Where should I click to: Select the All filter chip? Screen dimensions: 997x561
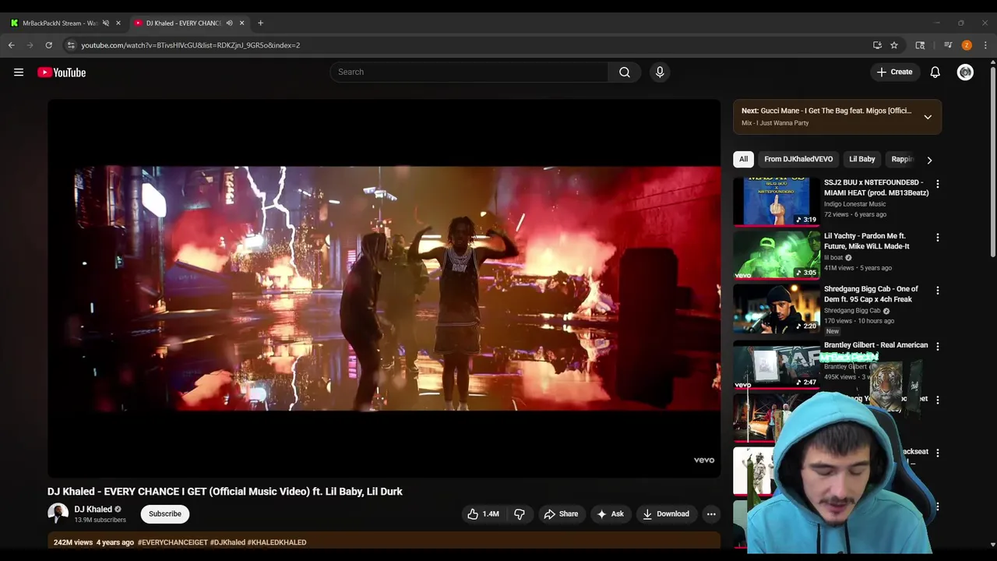point(743,159)
